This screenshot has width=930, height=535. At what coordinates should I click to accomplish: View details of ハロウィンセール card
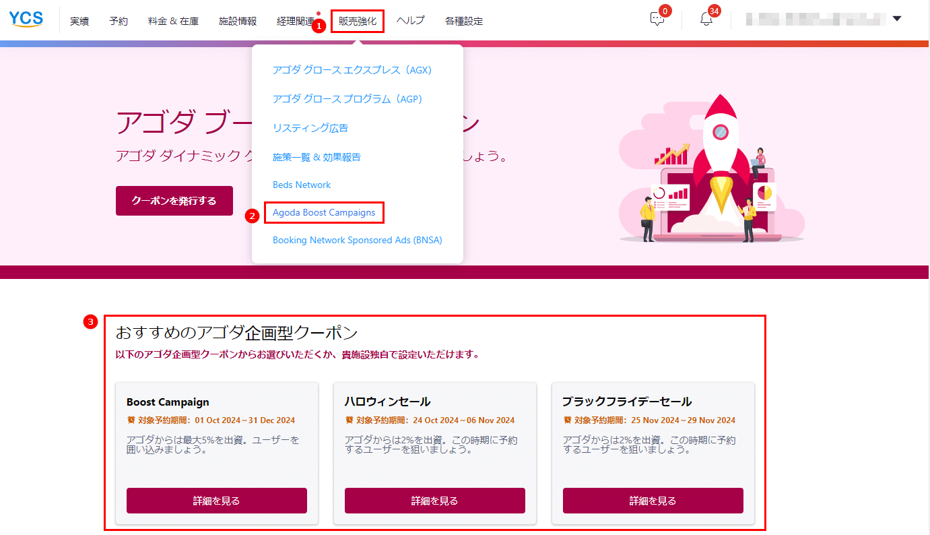click(x=435, y=501)
